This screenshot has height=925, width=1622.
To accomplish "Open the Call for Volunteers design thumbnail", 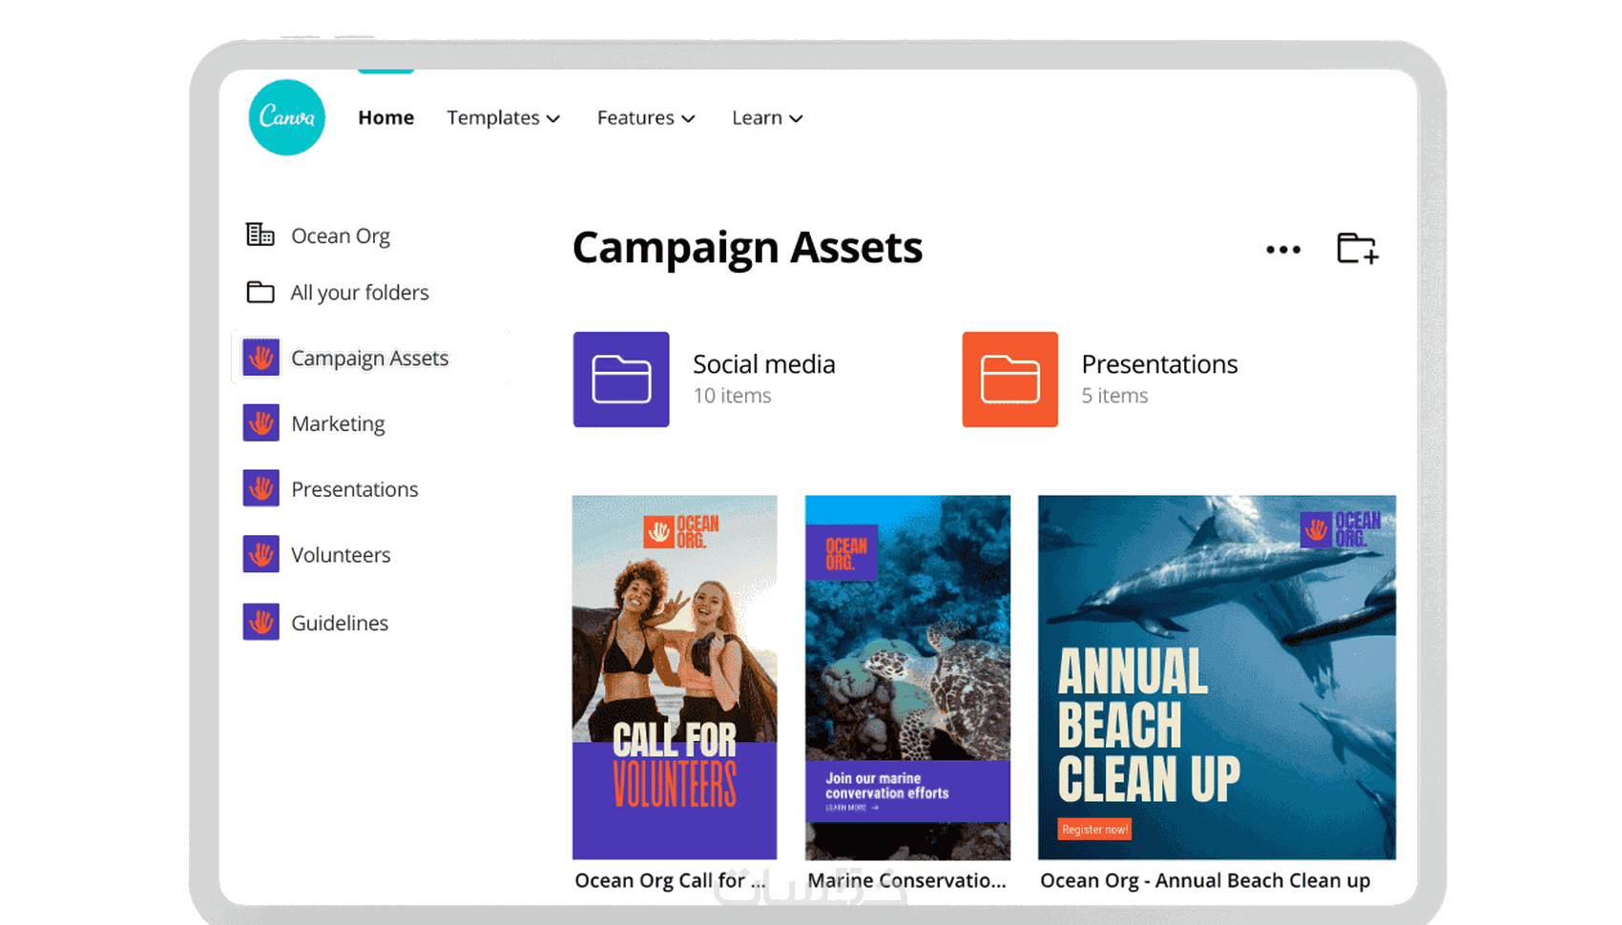I will (675, 677).
